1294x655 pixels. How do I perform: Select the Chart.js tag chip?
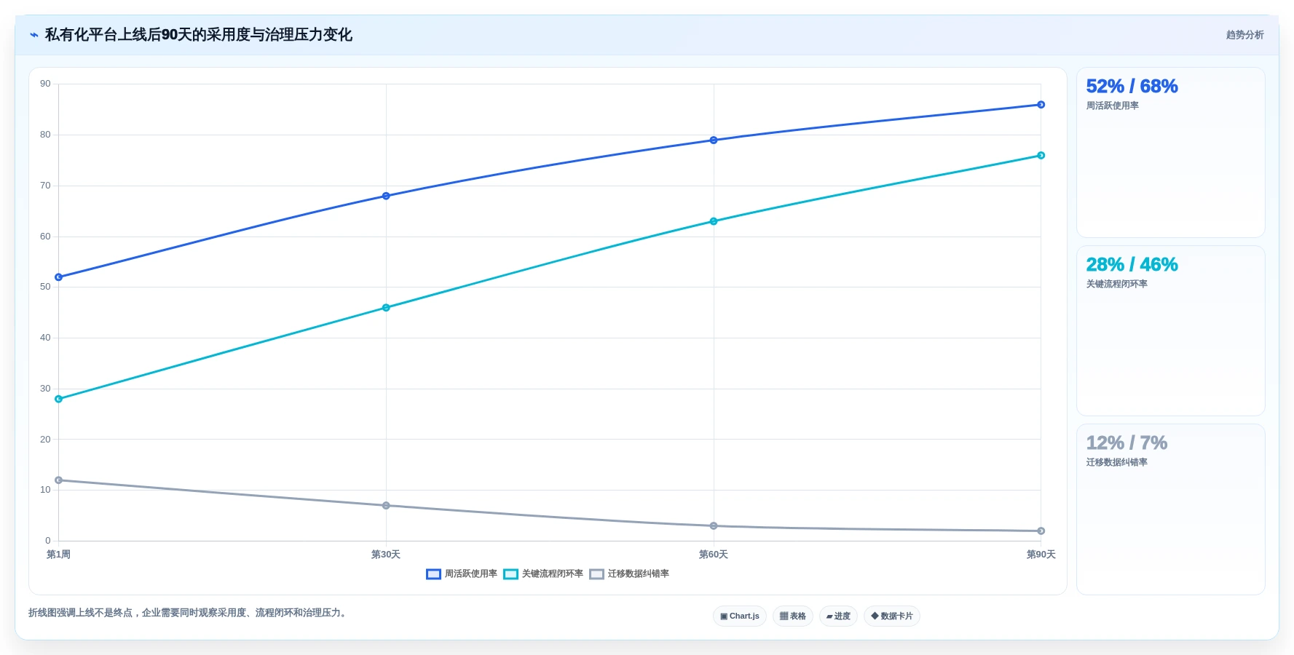tap(740, 616)
